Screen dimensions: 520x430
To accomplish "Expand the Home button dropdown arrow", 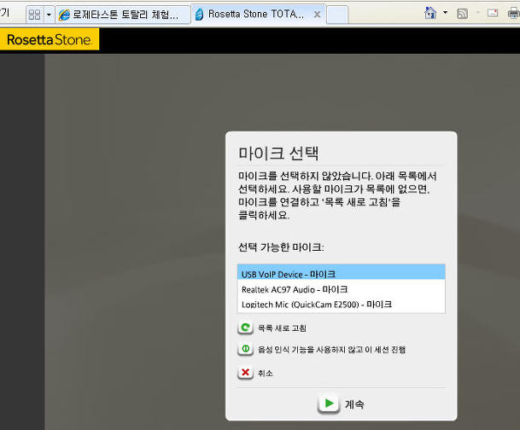I will (445, 13).
